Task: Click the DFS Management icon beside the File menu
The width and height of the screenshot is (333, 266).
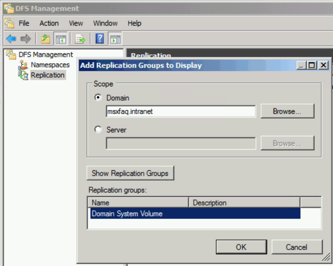Action: (9, 23)
